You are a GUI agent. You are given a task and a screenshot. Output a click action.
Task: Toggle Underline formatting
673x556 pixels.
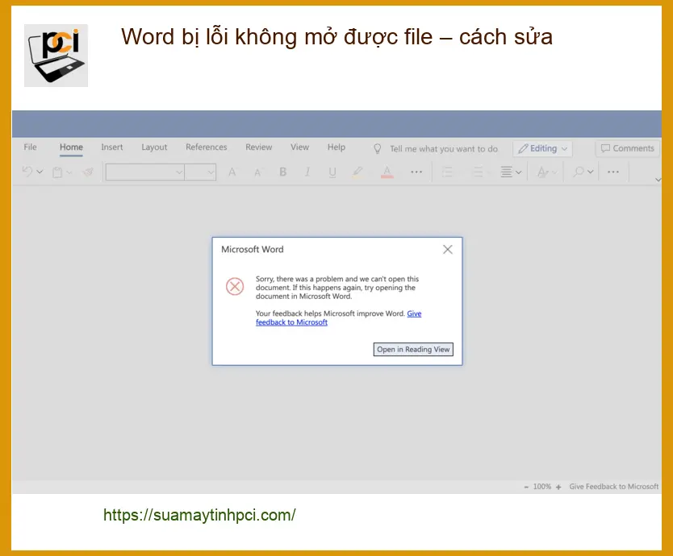(x=332, y=172)
